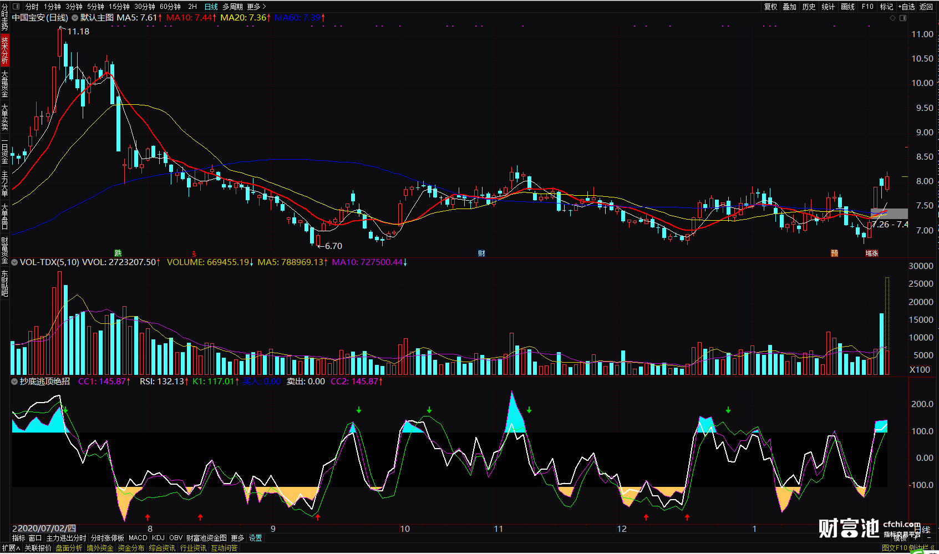The height and width of the screenshot is (554, 939).
Task: Click the 增涨 marker under the main chart
Action: coord(872,253)
